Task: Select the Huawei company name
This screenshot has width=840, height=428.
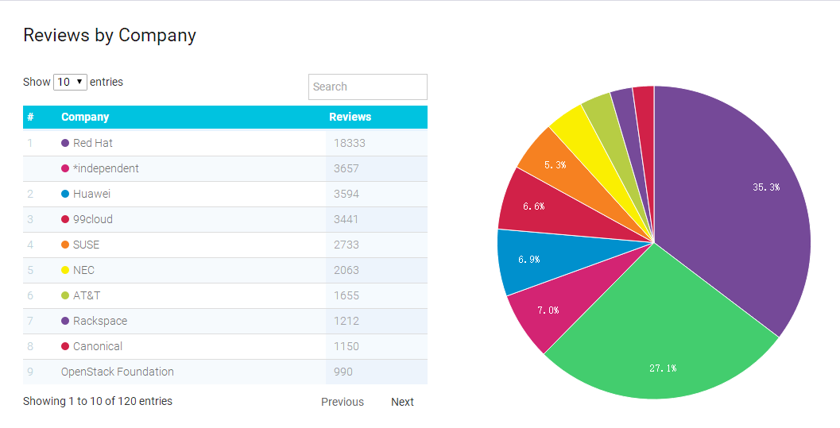Action: point(91,194)
